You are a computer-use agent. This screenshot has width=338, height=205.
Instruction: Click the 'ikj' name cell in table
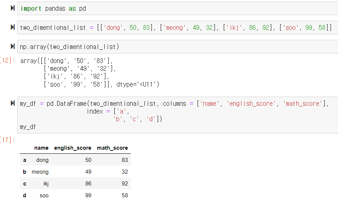click(x=46, y=184)
